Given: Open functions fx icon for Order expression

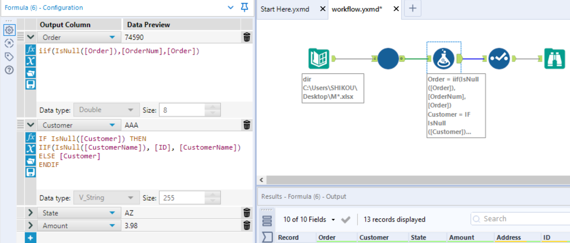Looking at the screenshot, I should click(x=30, y=50).
